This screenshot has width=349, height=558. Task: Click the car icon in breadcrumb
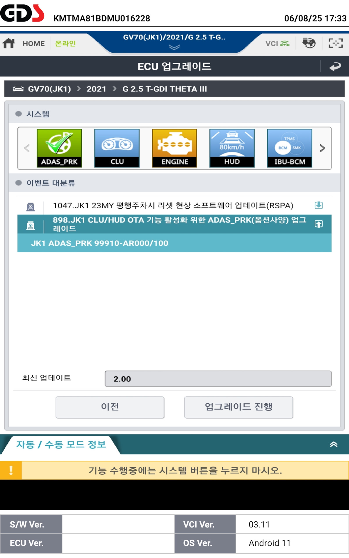pos(18,89)
